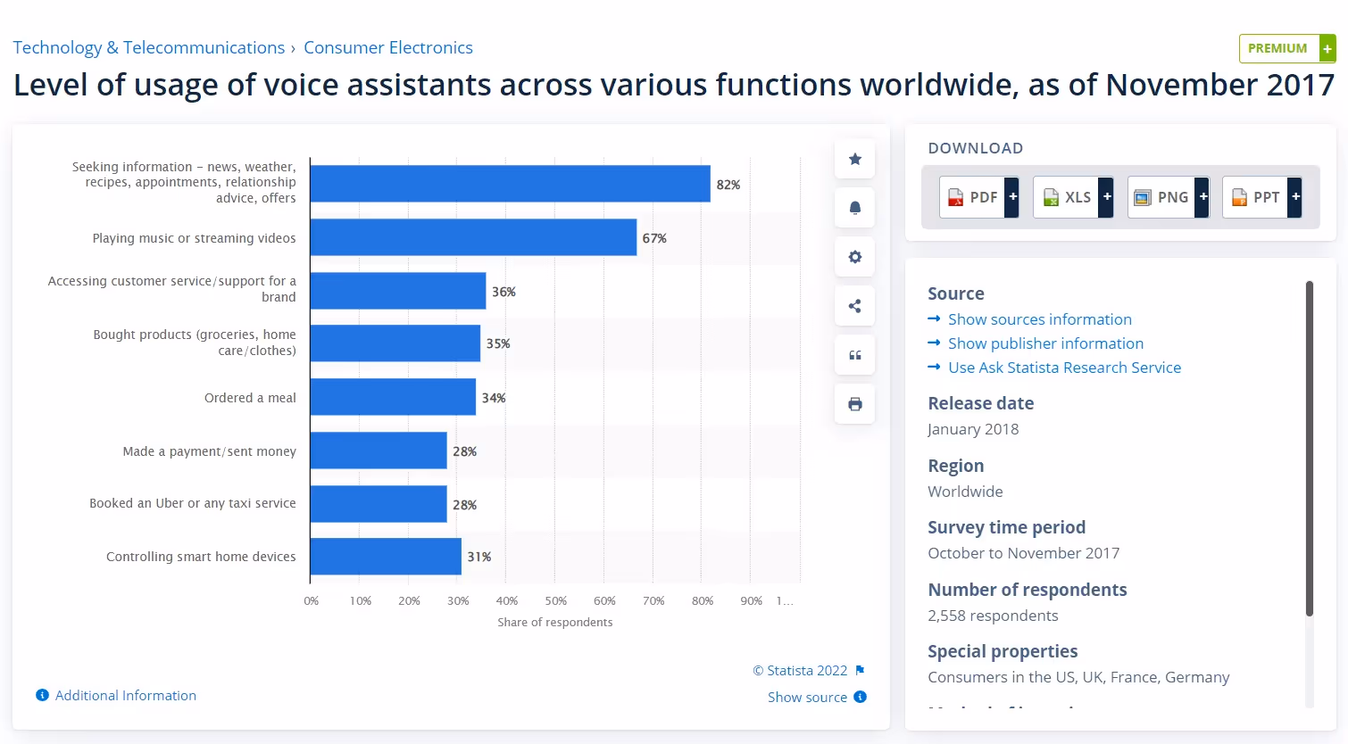
Task: Share the chart using the share icon
Action: click(854, 305)
